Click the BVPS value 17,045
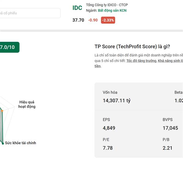The height and width of the screenshot is (183, 183). 170,128
